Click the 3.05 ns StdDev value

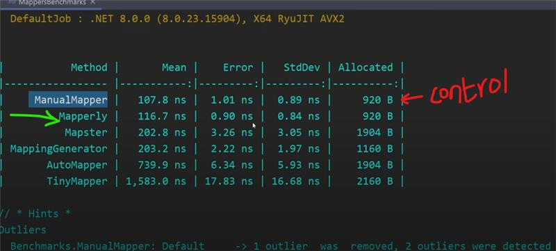click(x=299, y=133)
